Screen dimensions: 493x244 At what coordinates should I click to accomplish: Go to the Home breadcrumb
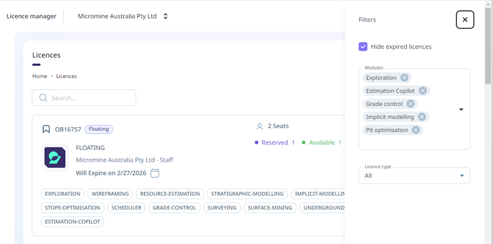(39, 76)
